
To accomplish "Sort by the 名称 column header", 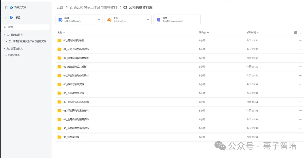I will tap(61, 33).
